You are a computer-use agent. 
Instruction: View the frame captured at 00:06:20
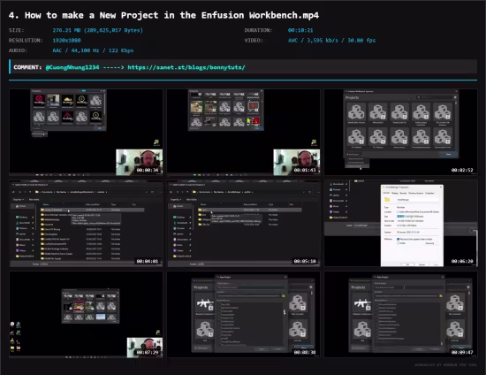(401, 224)
